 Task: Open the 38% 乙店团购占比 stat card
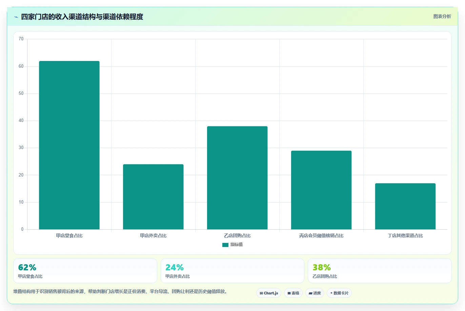(x=380, y=271)
